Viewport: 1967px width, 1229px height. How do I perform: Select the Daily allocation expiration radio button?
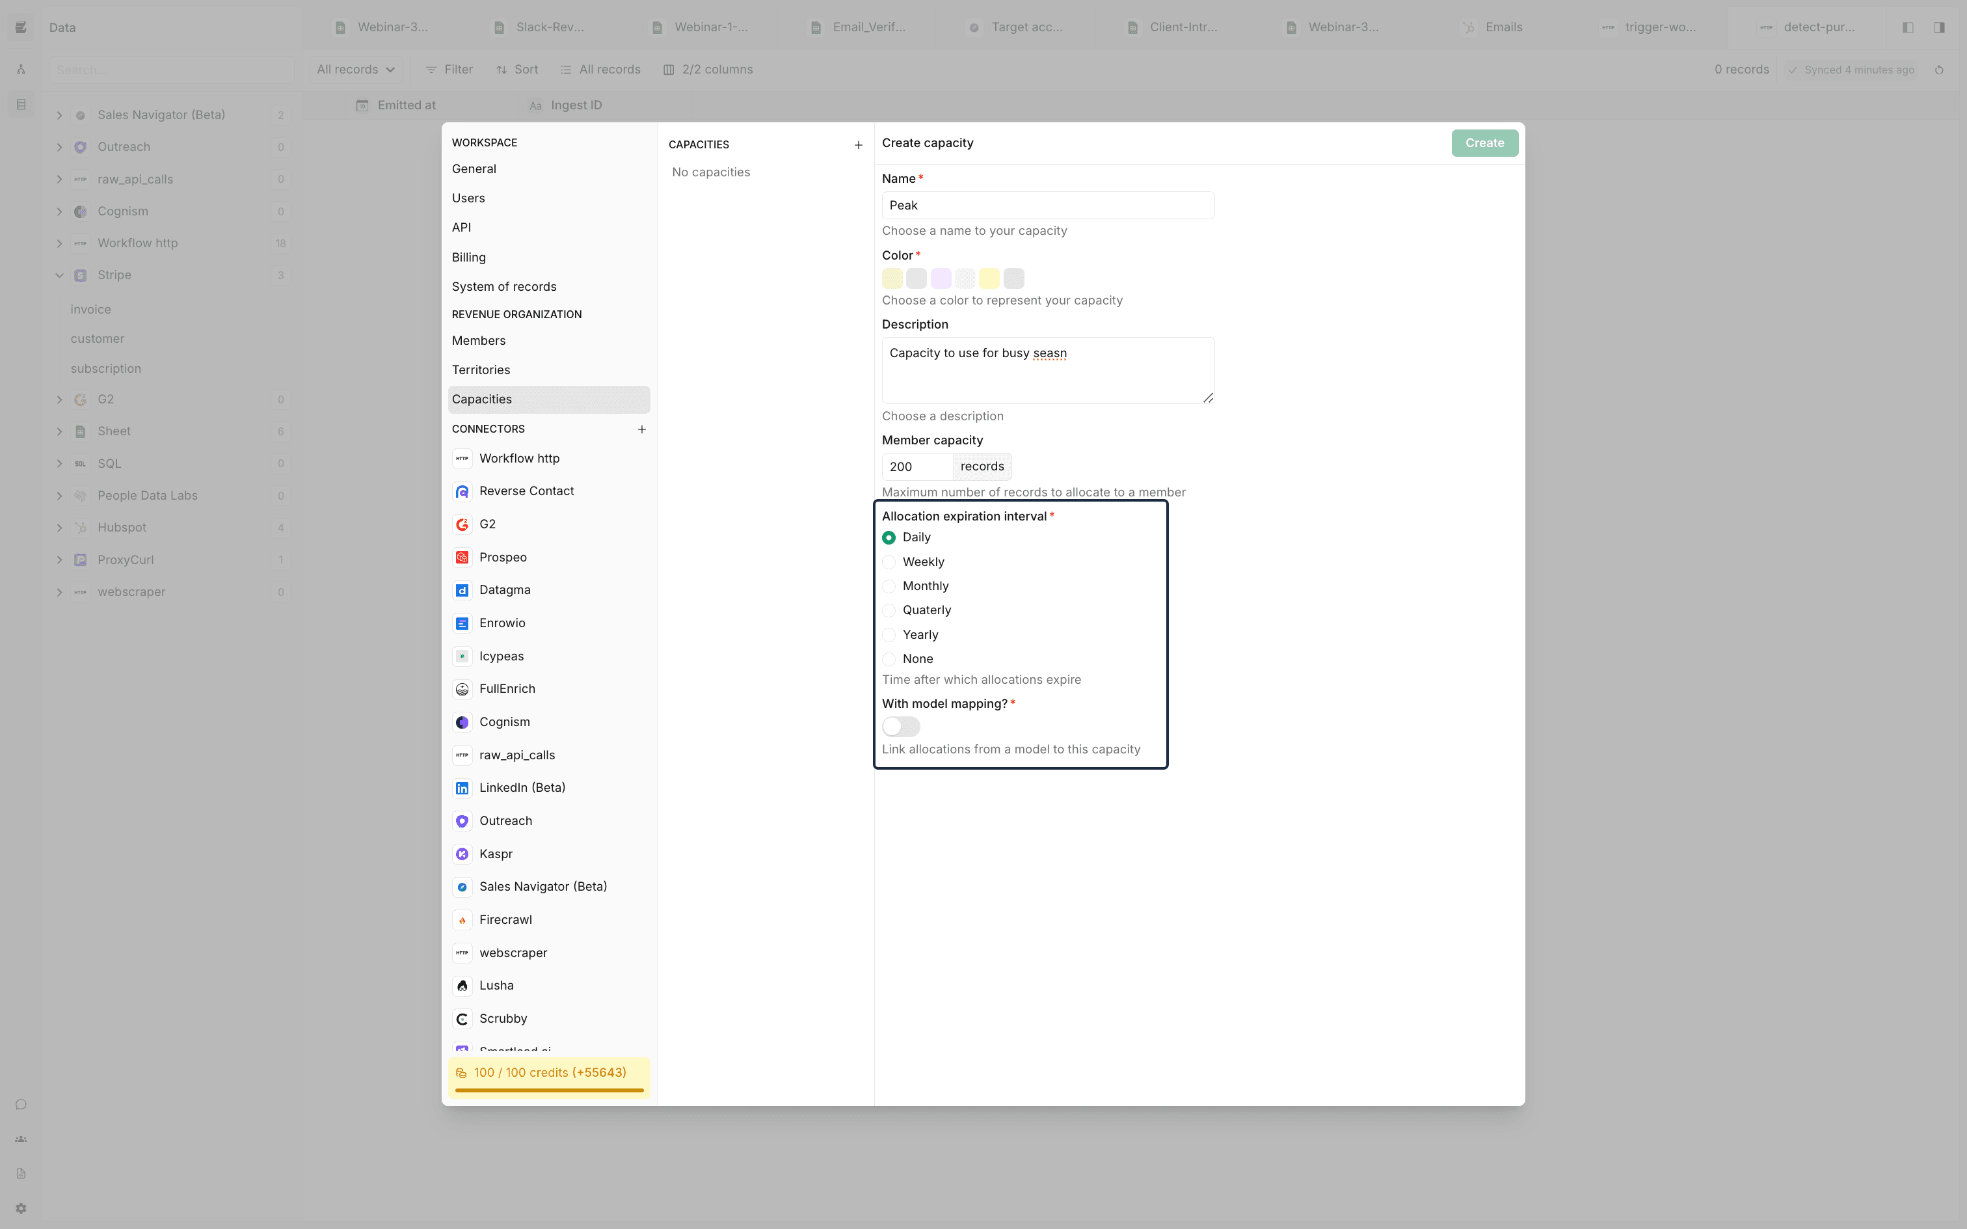[x=889, y=537]
